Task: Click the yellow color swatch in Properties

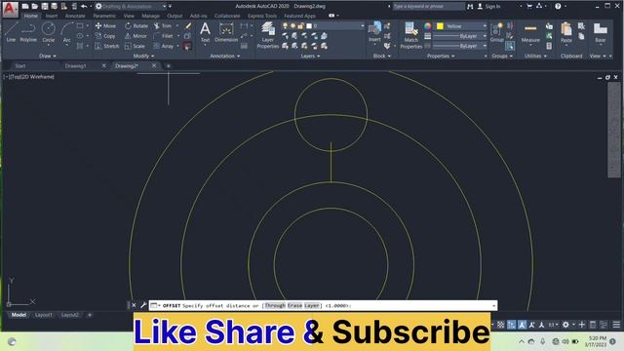Action: (440, 26)
